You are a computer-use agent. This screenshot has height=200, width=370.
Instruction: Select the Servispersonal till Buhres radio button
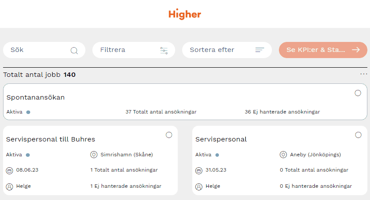coord(169,135)
